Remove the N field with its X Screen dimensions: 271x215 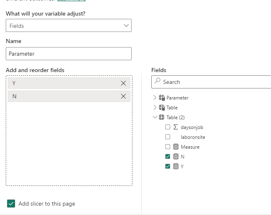click(123, 96)
